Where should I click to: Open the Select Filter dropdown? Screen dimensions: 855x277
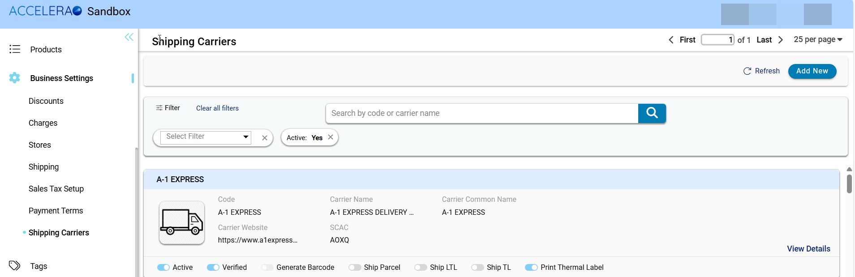coord(206,137)
